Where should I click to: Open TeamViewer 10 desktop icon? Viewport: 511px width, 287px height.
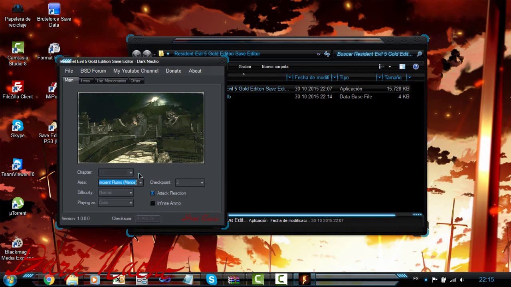tap(18, 167)
